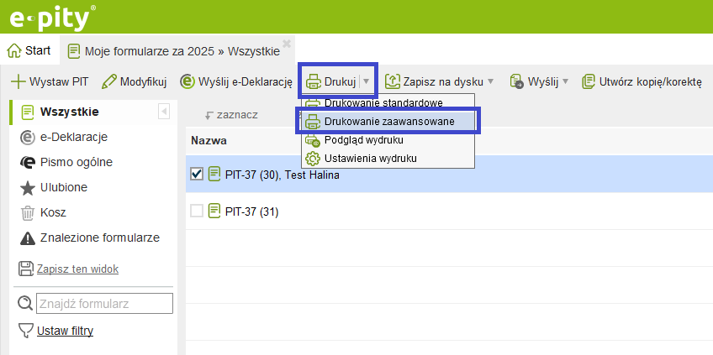713x355 pixels.
Task: Choose Podgląd wydruku from menu
Action: coord(363,140)
